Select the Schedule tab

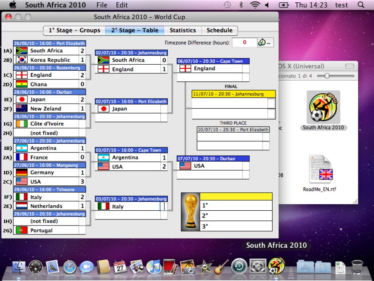click(x=219, y=30)
